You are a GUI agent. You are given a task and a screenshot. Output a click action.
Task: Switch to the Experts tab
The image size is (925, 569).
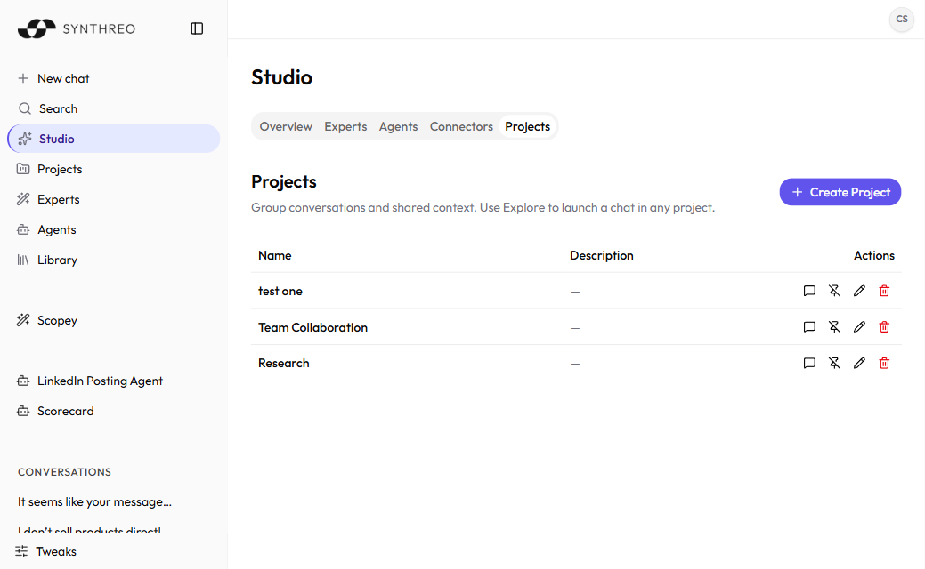(x=345, y=126)
